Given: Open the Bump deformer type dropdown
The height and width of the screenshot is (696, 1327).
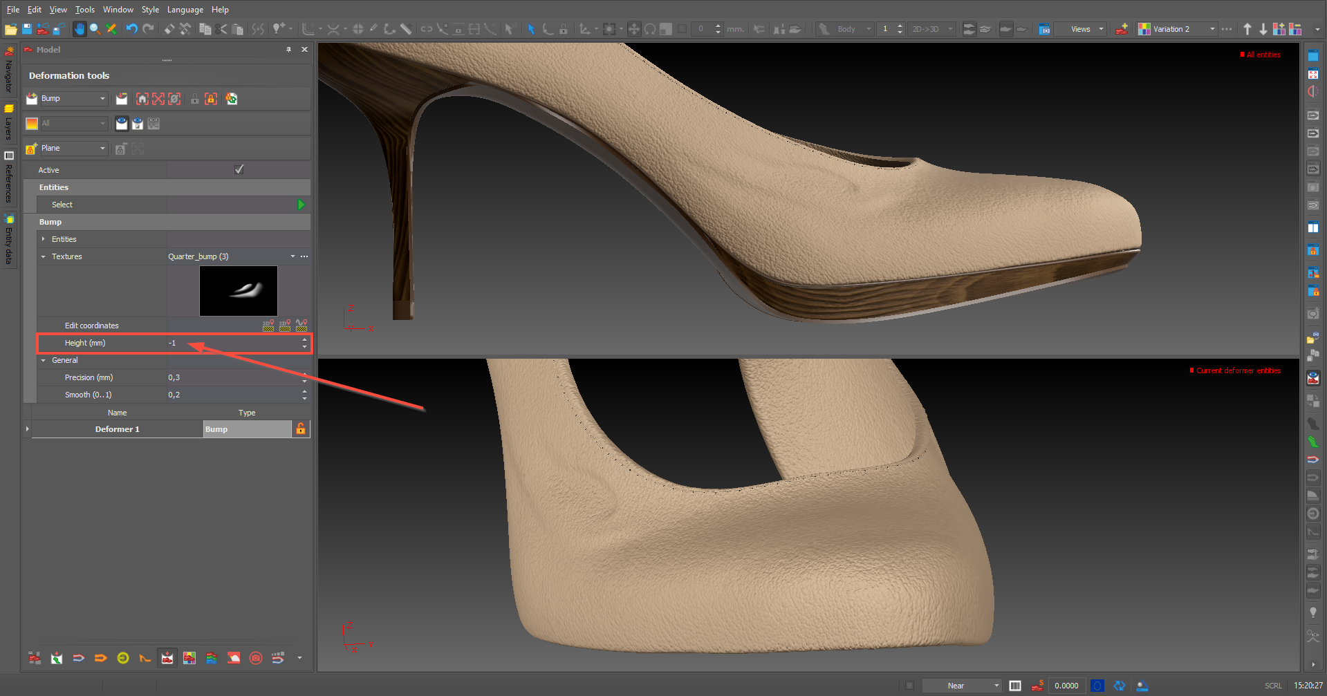Looking at the screenshot, I should (x=102, y=99).
